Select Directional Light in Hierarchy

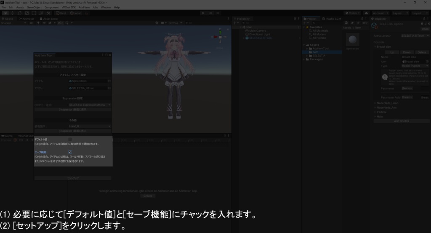(x=259, y=35)
